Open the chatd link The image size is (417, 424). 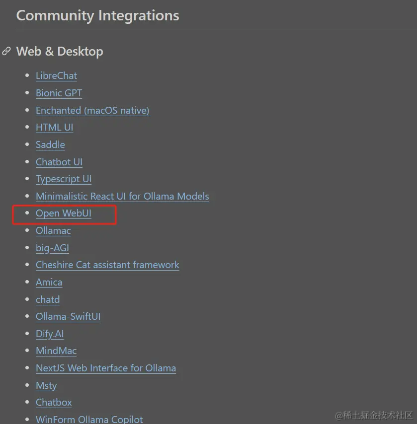pos(48,299)
